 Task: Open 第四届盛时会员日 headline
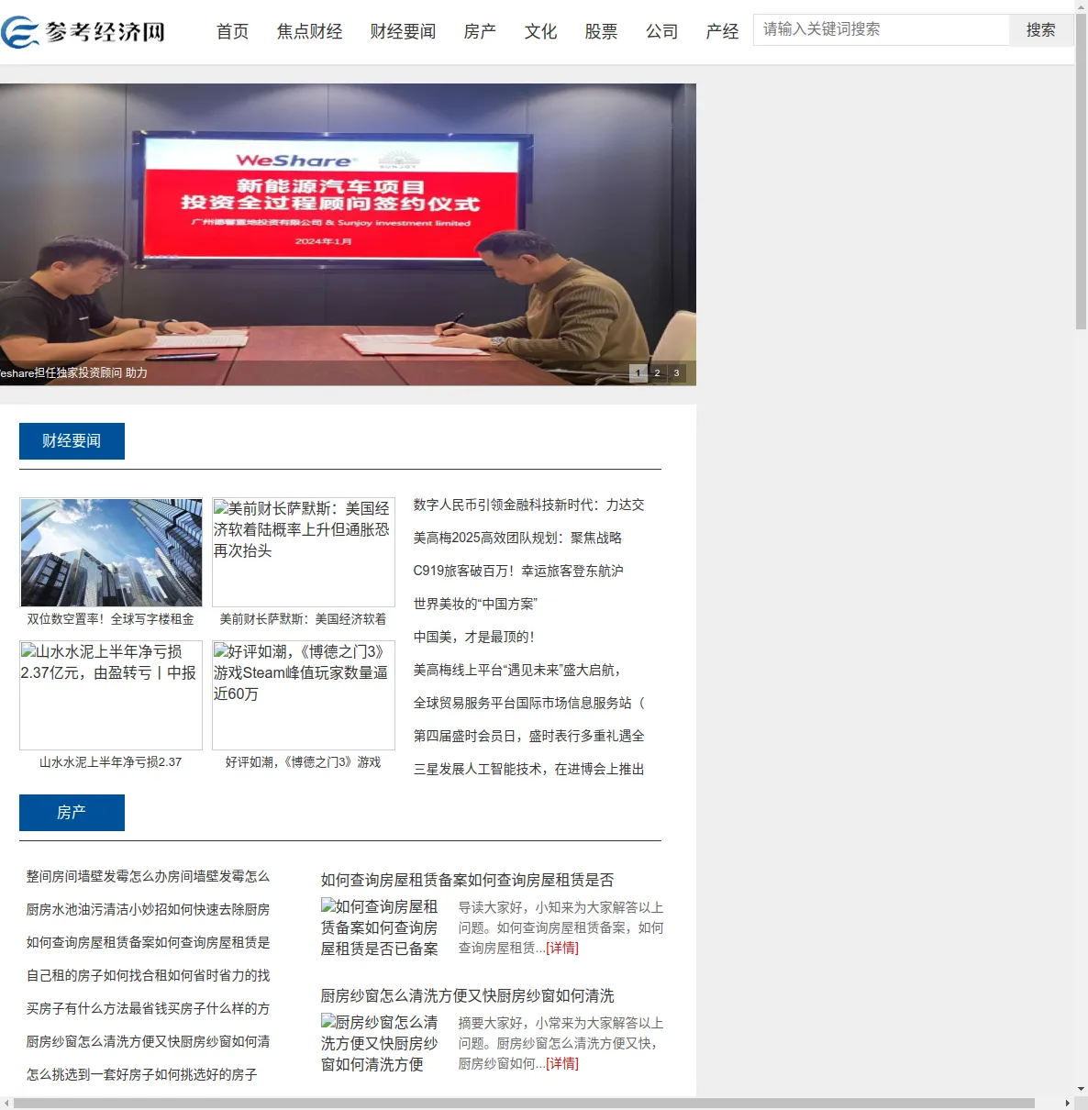529,736
